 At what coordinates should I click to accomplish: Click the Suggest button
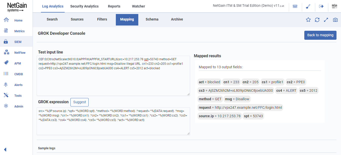[x=80, y=102]
